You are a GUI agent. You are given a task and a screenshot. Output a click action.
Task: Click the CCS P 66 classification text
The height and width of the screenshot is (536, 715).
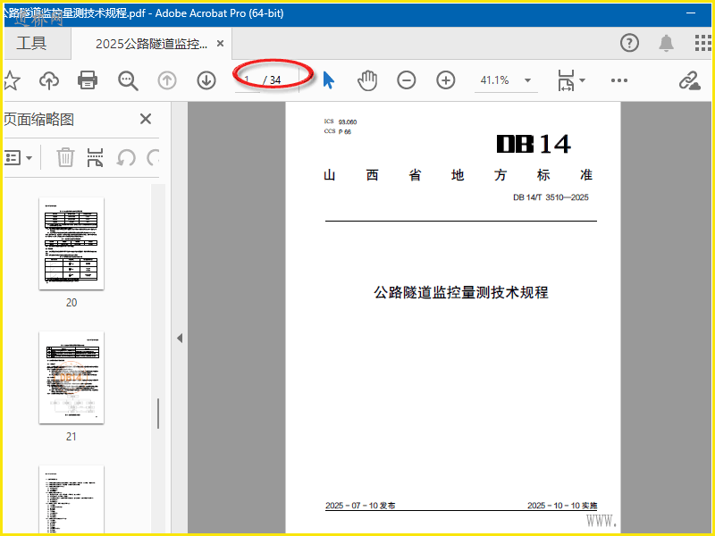click(338, 131)
